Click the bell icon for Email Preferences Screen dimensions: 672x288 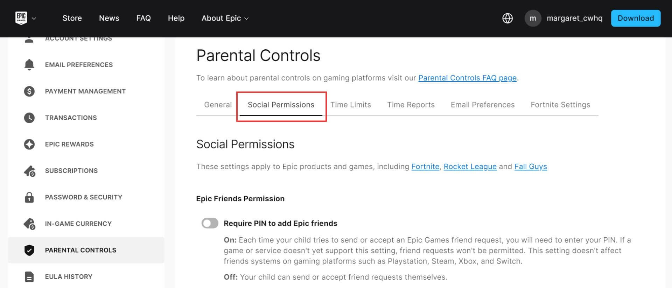pos(29,65)
